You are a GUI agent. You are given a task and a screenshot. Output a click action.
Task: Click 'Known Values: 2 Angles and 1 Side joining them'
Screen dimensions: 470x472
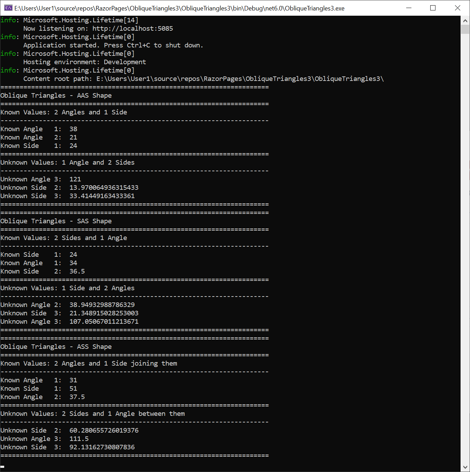[89, 364]
